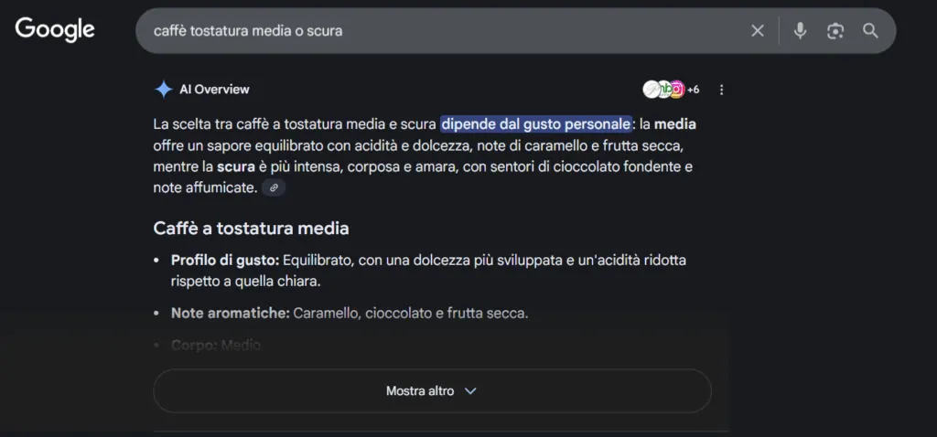Screen dimensions: 937x437
Task: Click the 'Profilo di gusto:' bullet label
Action: pos(225,261)
